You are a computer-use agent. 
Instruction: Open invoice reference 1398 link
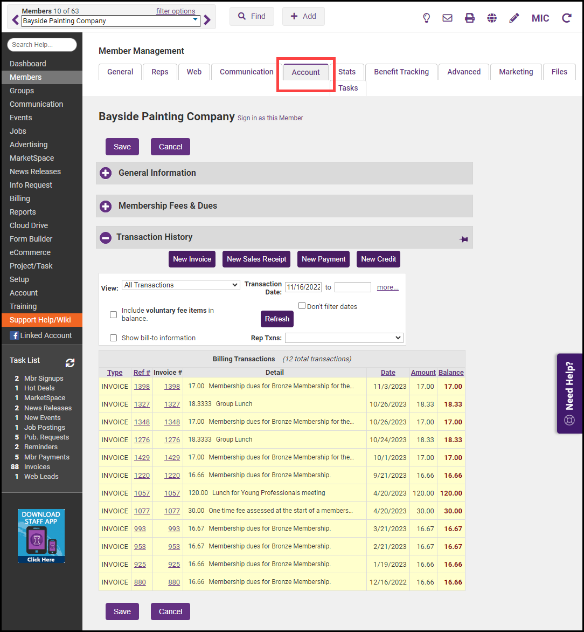click(142, 386)
